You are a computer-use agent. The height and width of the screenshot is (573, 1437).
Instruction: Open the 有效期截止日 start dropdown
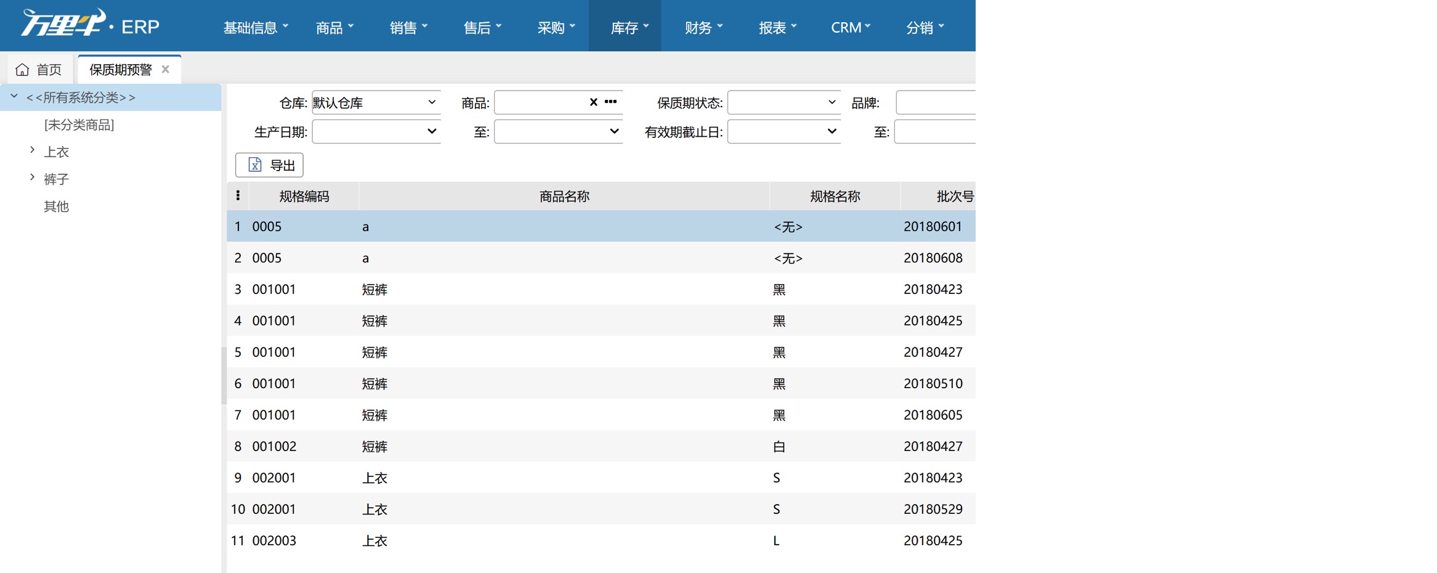(783, 131)
